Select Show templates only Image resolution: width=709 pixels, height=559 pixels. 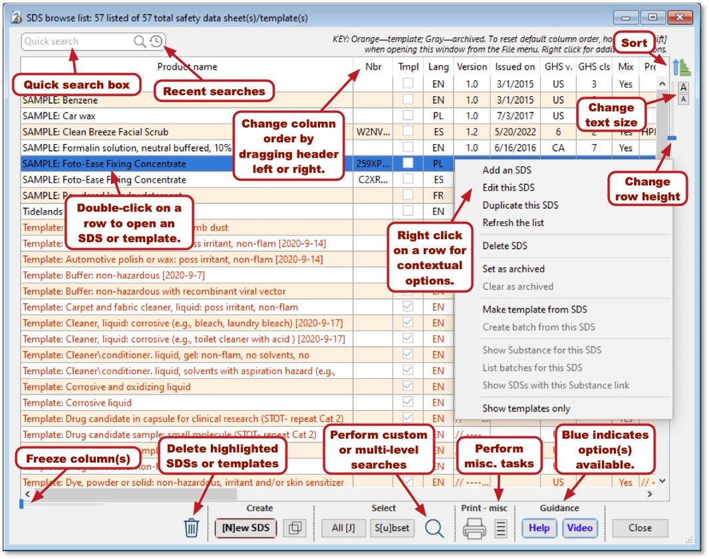pyautogui.click(x=526, y=409)
